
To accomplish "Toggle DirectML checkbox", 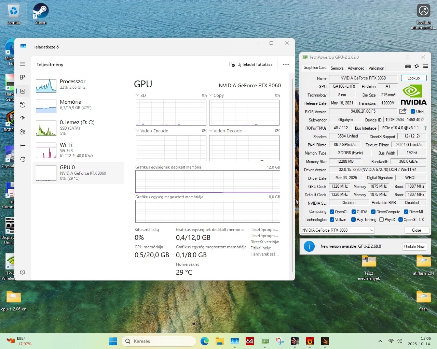I will (x=406, y=212).
